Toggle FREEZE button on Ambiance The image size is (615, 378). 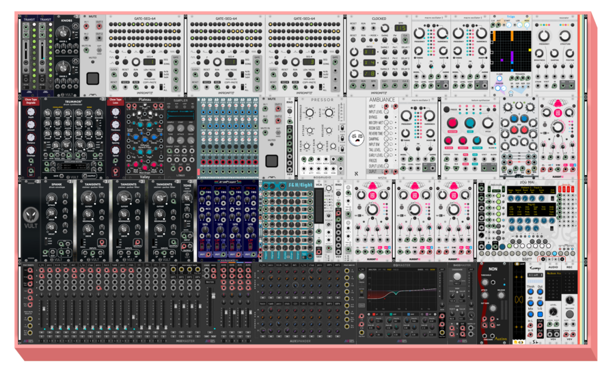coord(386,161)
